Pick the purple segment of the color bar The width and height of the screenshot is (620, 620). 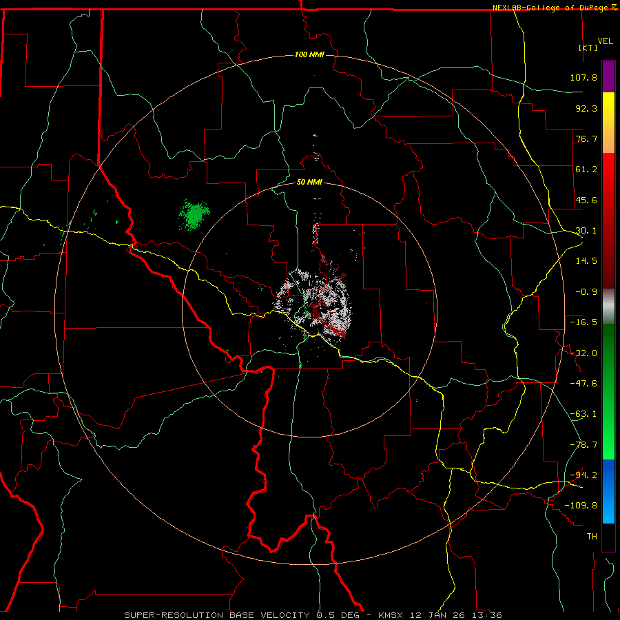(608, 76)
